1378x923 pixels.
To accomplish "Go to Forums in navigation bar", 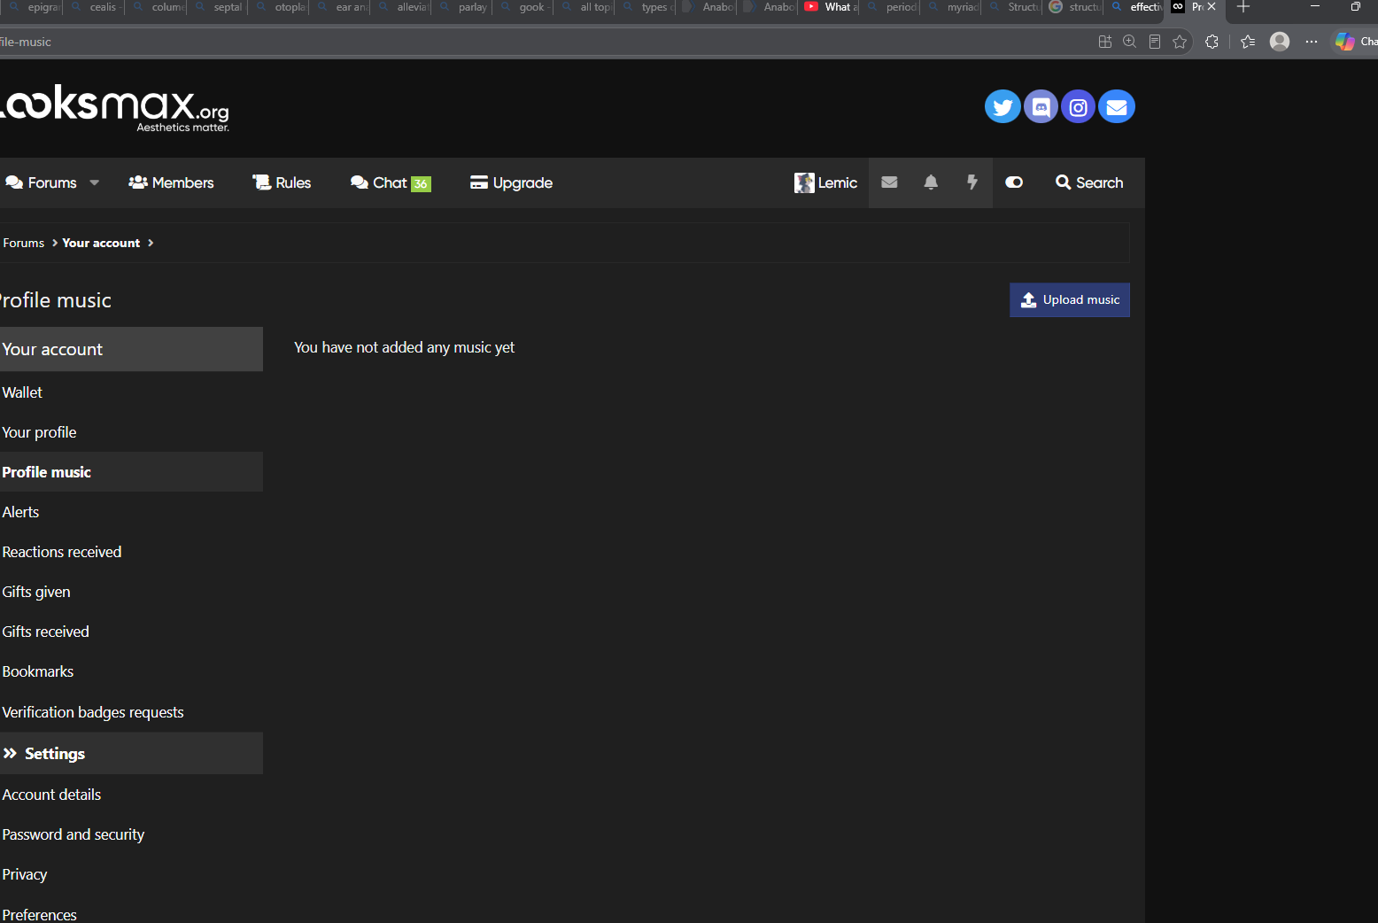I will [42, 182].
